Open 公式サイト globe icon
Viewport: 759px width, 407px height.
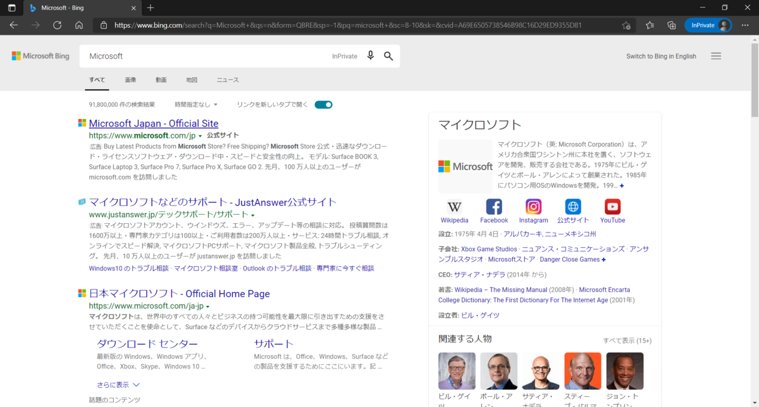pos(573,207)
